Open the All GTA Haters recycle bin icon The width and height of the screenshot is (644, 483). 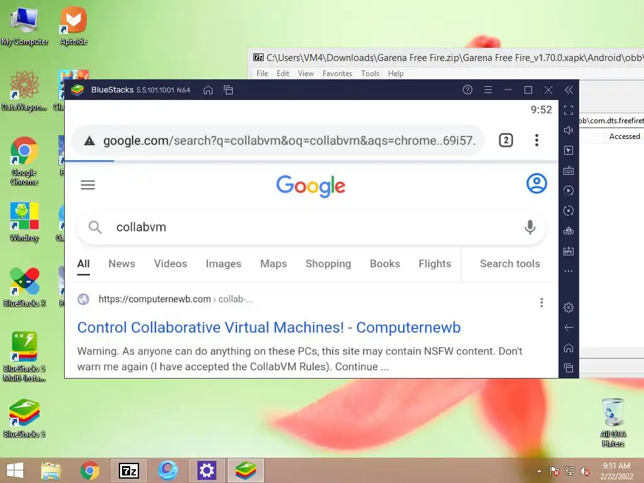pyautogui.click(x=613, y=422)
